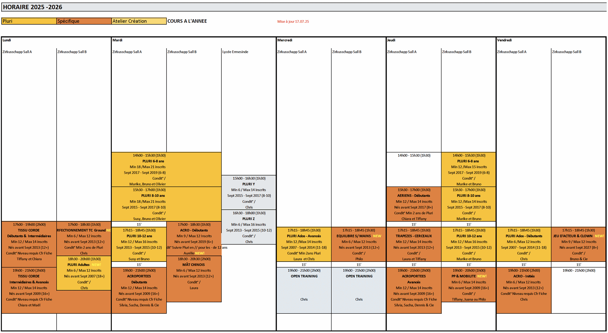The height and width of the screenshot is (333, 608).
Task: Click Lycée Ermesinde column header
Action: click(x=235, y=52)
